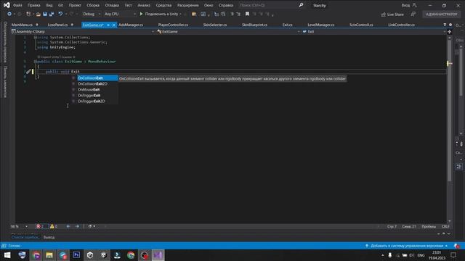Open the Exit member navigation dropdown
The width and height of the screenshot is (465, 261).
pos(373,32)
